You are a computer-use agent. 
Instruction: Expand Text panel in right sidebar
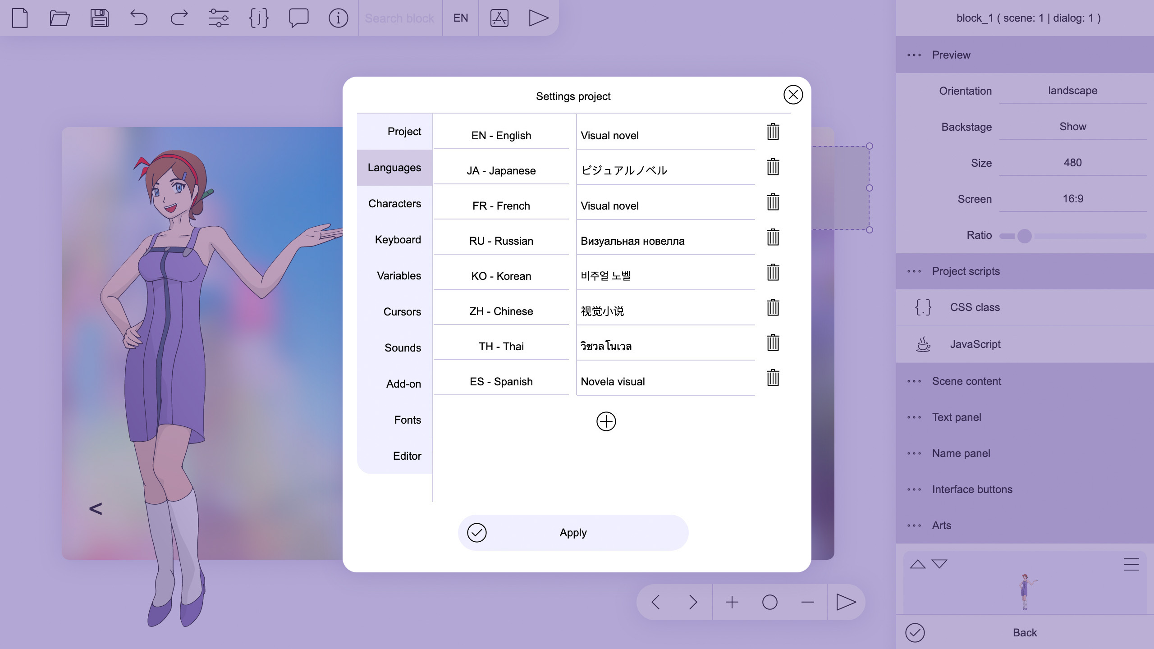coord(956,417)
